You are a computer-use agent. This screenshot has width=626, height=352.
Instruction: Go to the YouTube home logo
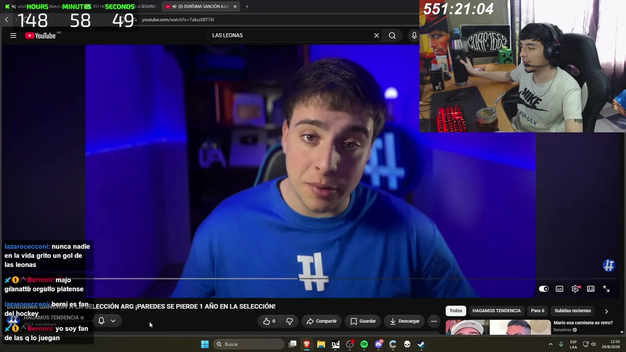(x=41, y=35)
